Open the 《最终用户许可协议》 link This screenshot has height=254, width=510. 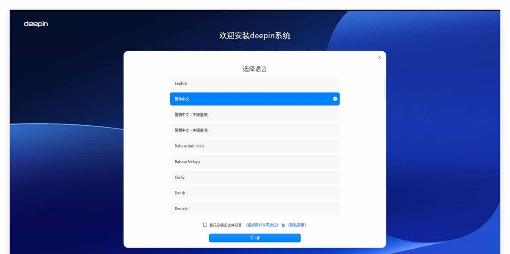click(263, 224)
